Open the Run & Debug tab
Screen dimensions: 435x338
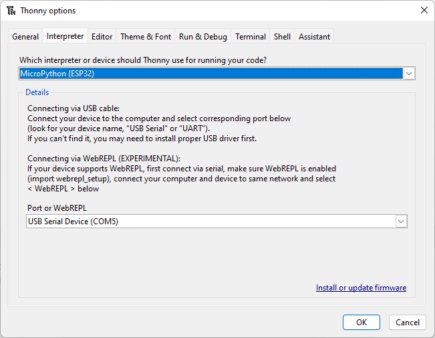click(x=202, y=36)
